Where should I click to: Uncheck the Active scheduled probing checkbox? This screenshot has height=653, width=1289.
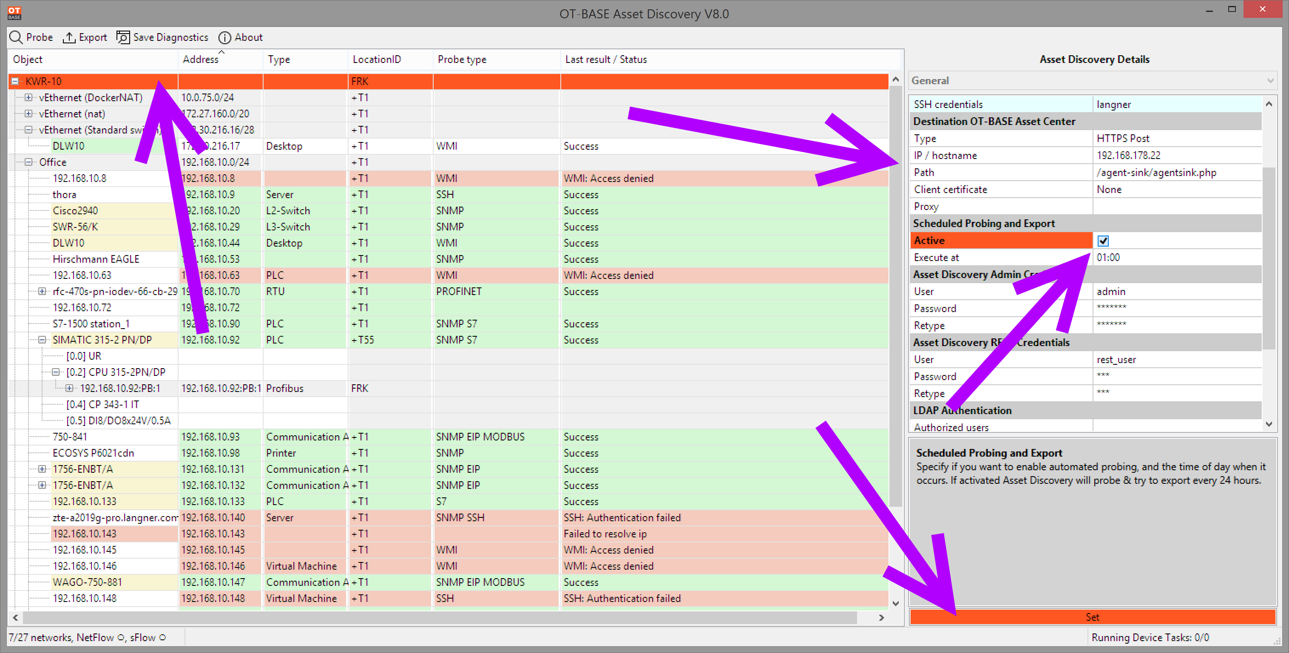(1103, 241)
